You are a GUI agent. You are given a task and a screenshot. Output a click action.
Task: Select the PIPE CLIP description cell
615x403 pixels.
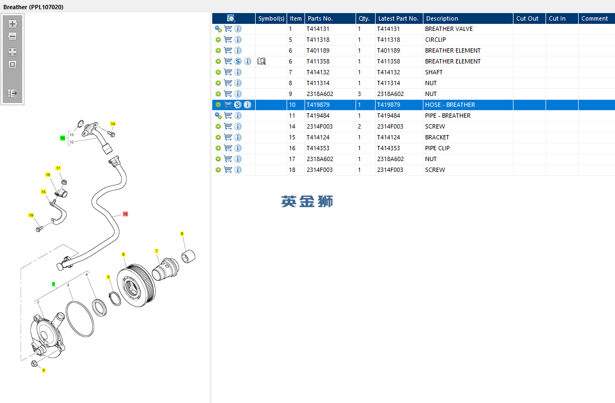[x=468, y=148]
